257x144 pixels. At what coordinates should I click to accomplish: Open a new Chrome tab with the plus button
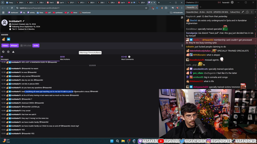point(159,3)
